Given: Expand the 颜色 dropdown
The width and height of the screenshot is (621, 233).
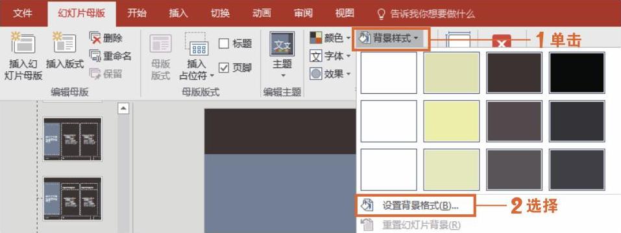Looking at the screenshot, I should (x=330, y=38).
